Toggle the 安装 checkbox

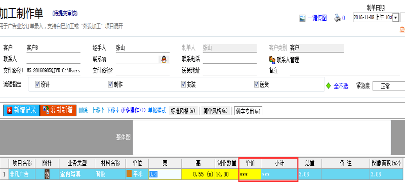click(x=183, y=84)
